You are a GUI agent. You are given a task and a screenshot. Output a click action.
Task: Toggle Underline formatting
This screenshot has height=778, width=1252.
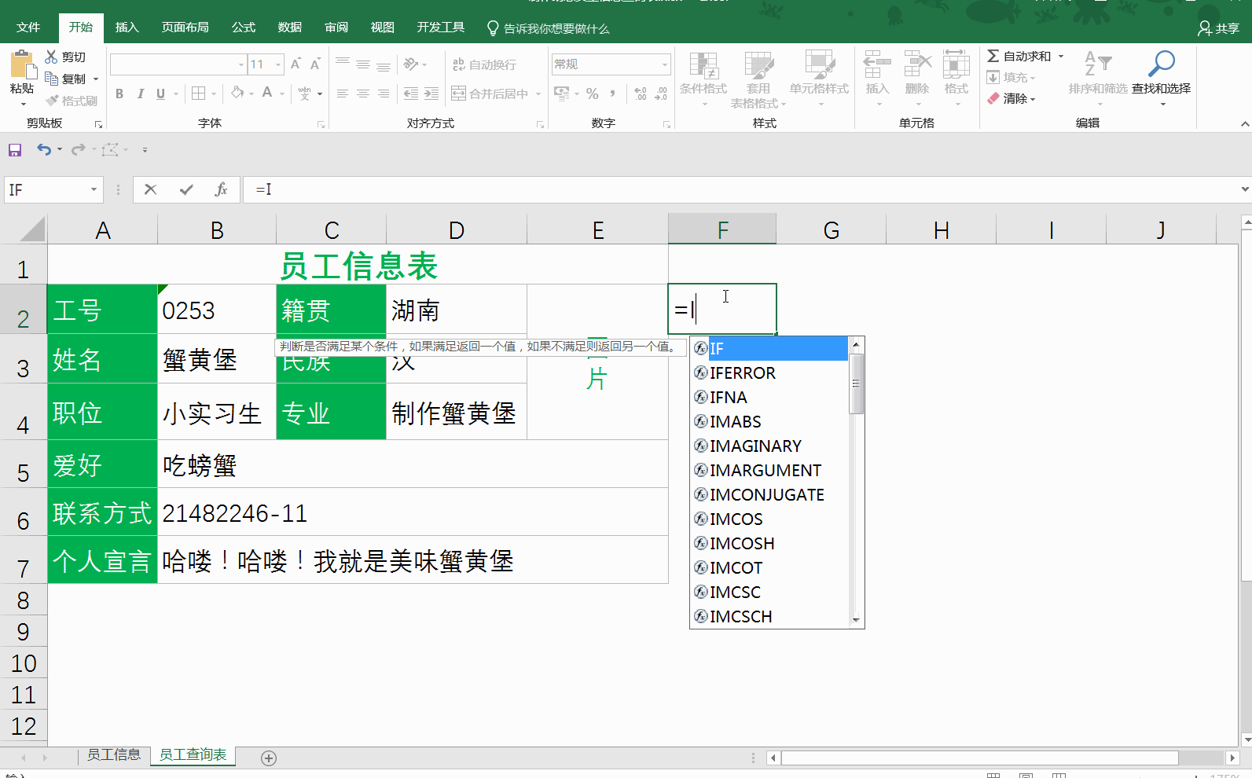[160, 94]
